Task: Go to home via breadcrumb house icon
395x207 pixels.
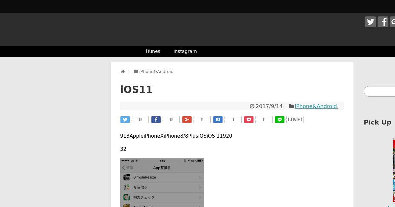Action: point(122,71)
